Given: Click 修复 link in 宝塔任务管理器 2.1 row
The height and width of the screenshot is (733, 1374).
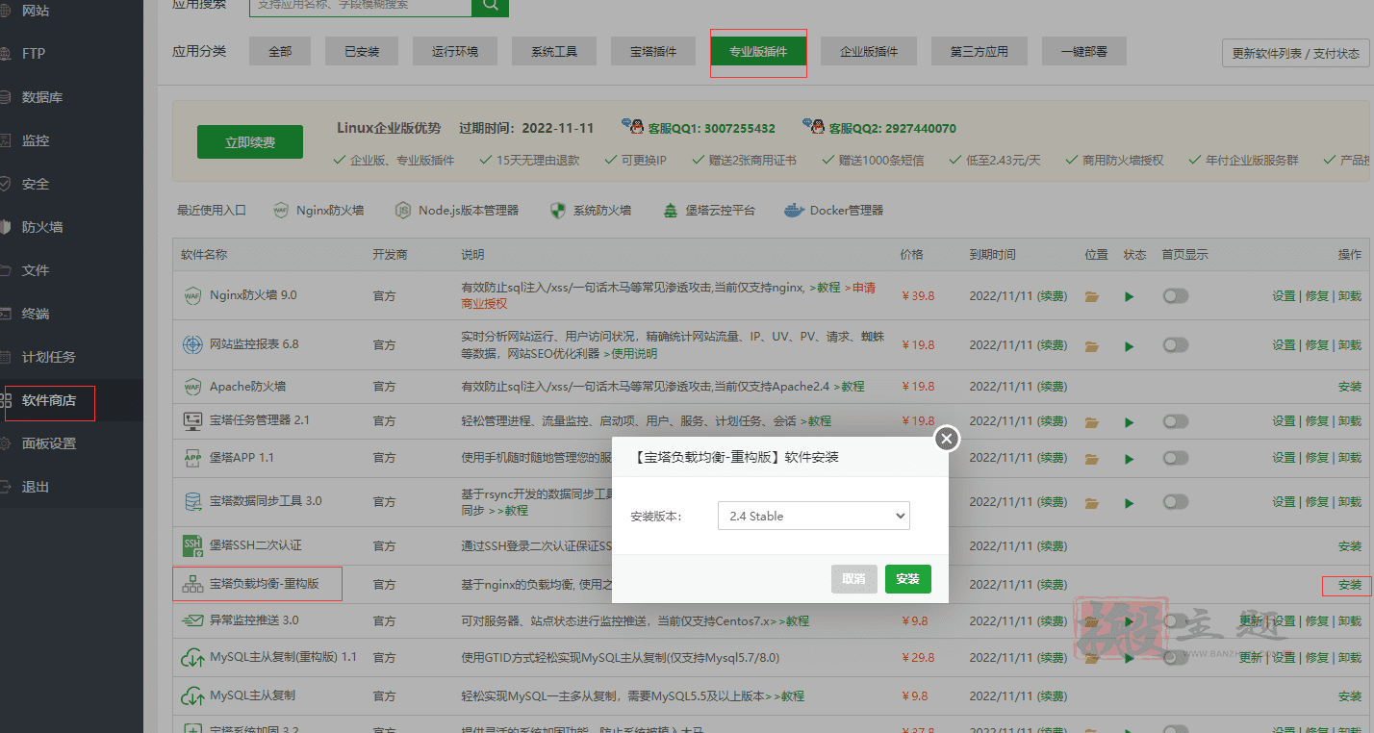Looking at the screenshot, I should pos(1317,421).
